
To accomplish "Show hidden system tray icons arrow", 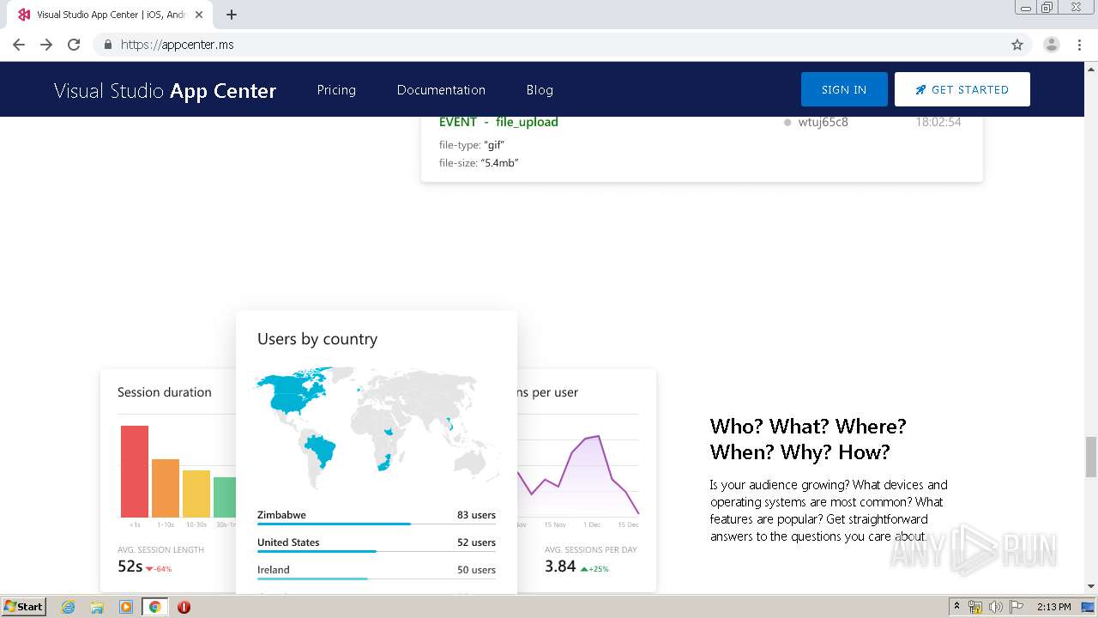I will [x=956, y=607].
